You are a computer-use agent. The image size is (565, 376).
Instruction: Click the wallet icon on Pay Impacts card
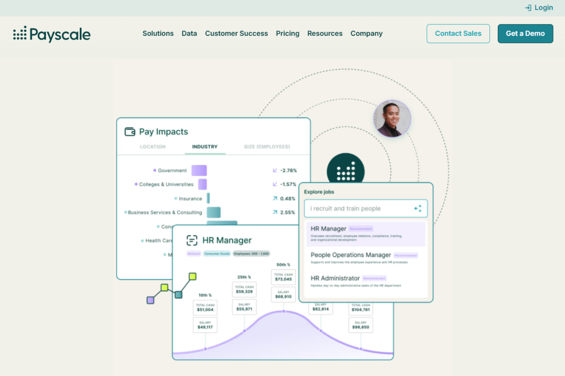point(129,131)
